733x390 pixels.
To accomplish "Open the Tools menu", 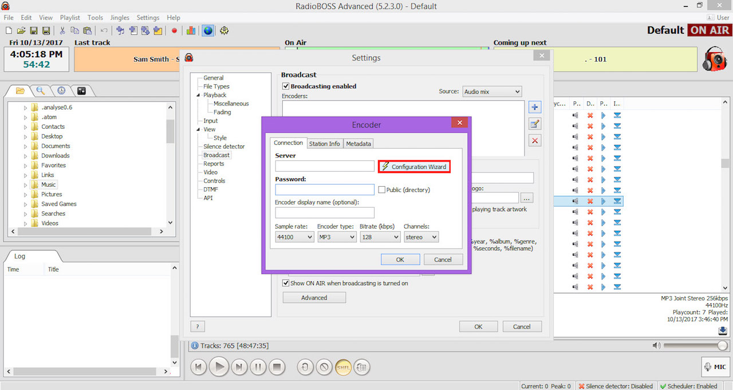I will 95,18.
